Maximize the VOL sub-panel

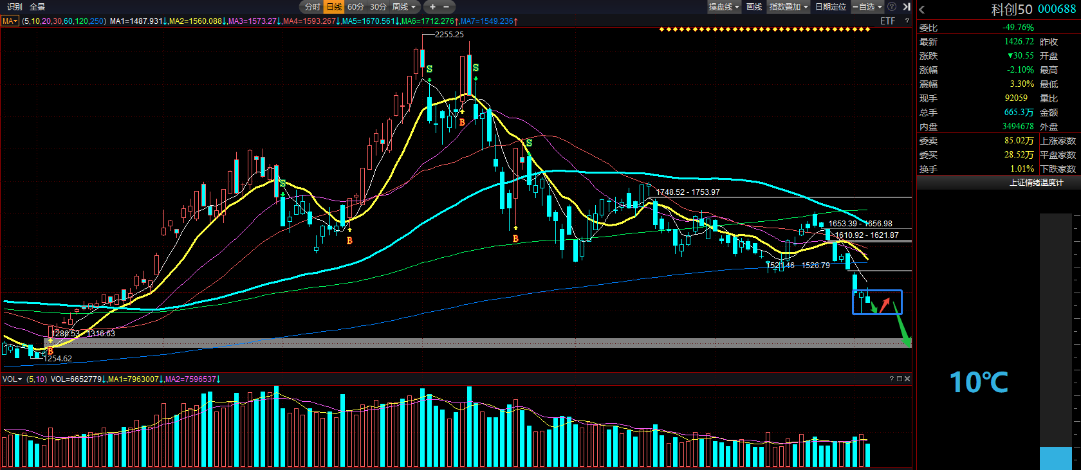click(x=900, y=379)
